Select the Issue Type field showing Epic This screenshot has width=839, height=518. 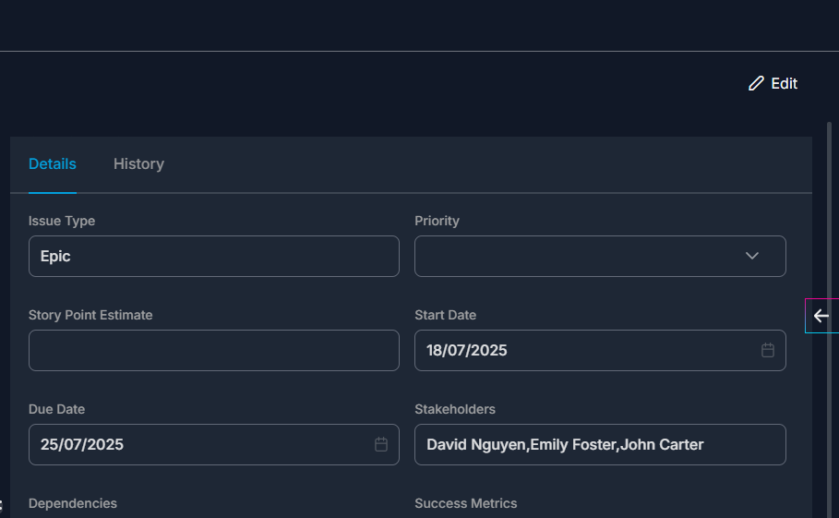(214, 257)
